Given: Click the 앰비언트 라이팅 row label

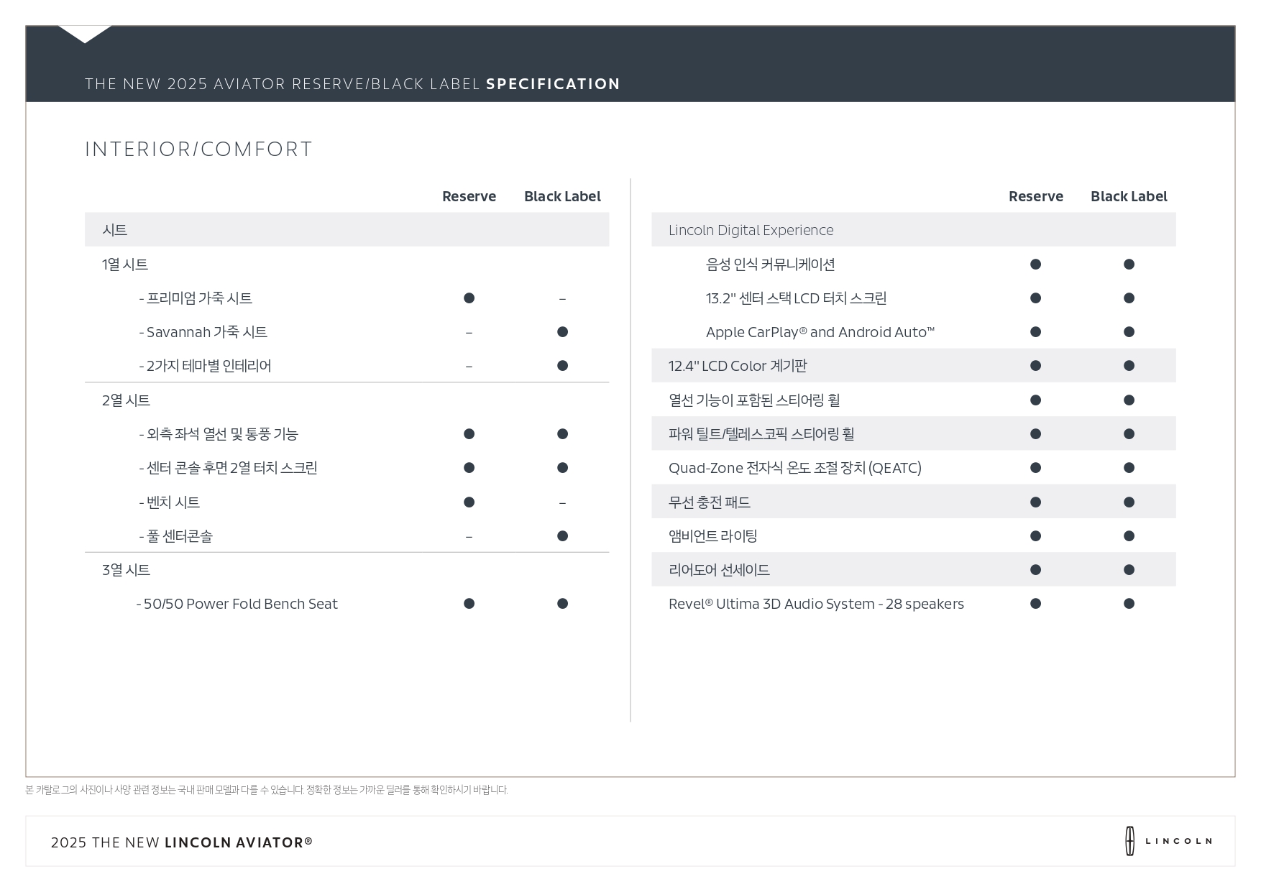Looking at the screenshot, I should click(x=712, y=535).
